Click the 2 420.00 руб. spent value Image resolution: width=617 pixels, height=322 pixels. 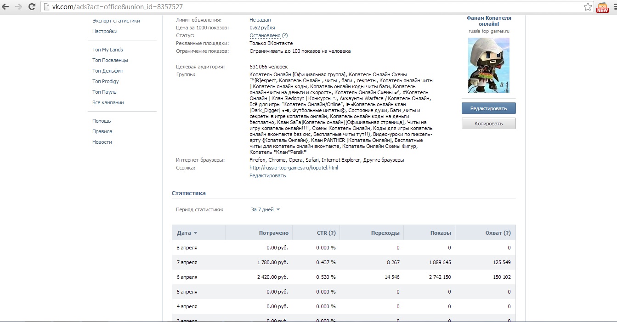pyautogui.click(x=273, y=277)
